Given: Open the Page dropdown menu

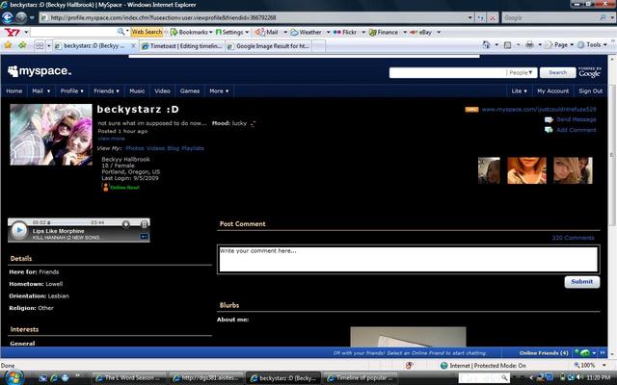Looking at the screenshot, I should point(559,45).
